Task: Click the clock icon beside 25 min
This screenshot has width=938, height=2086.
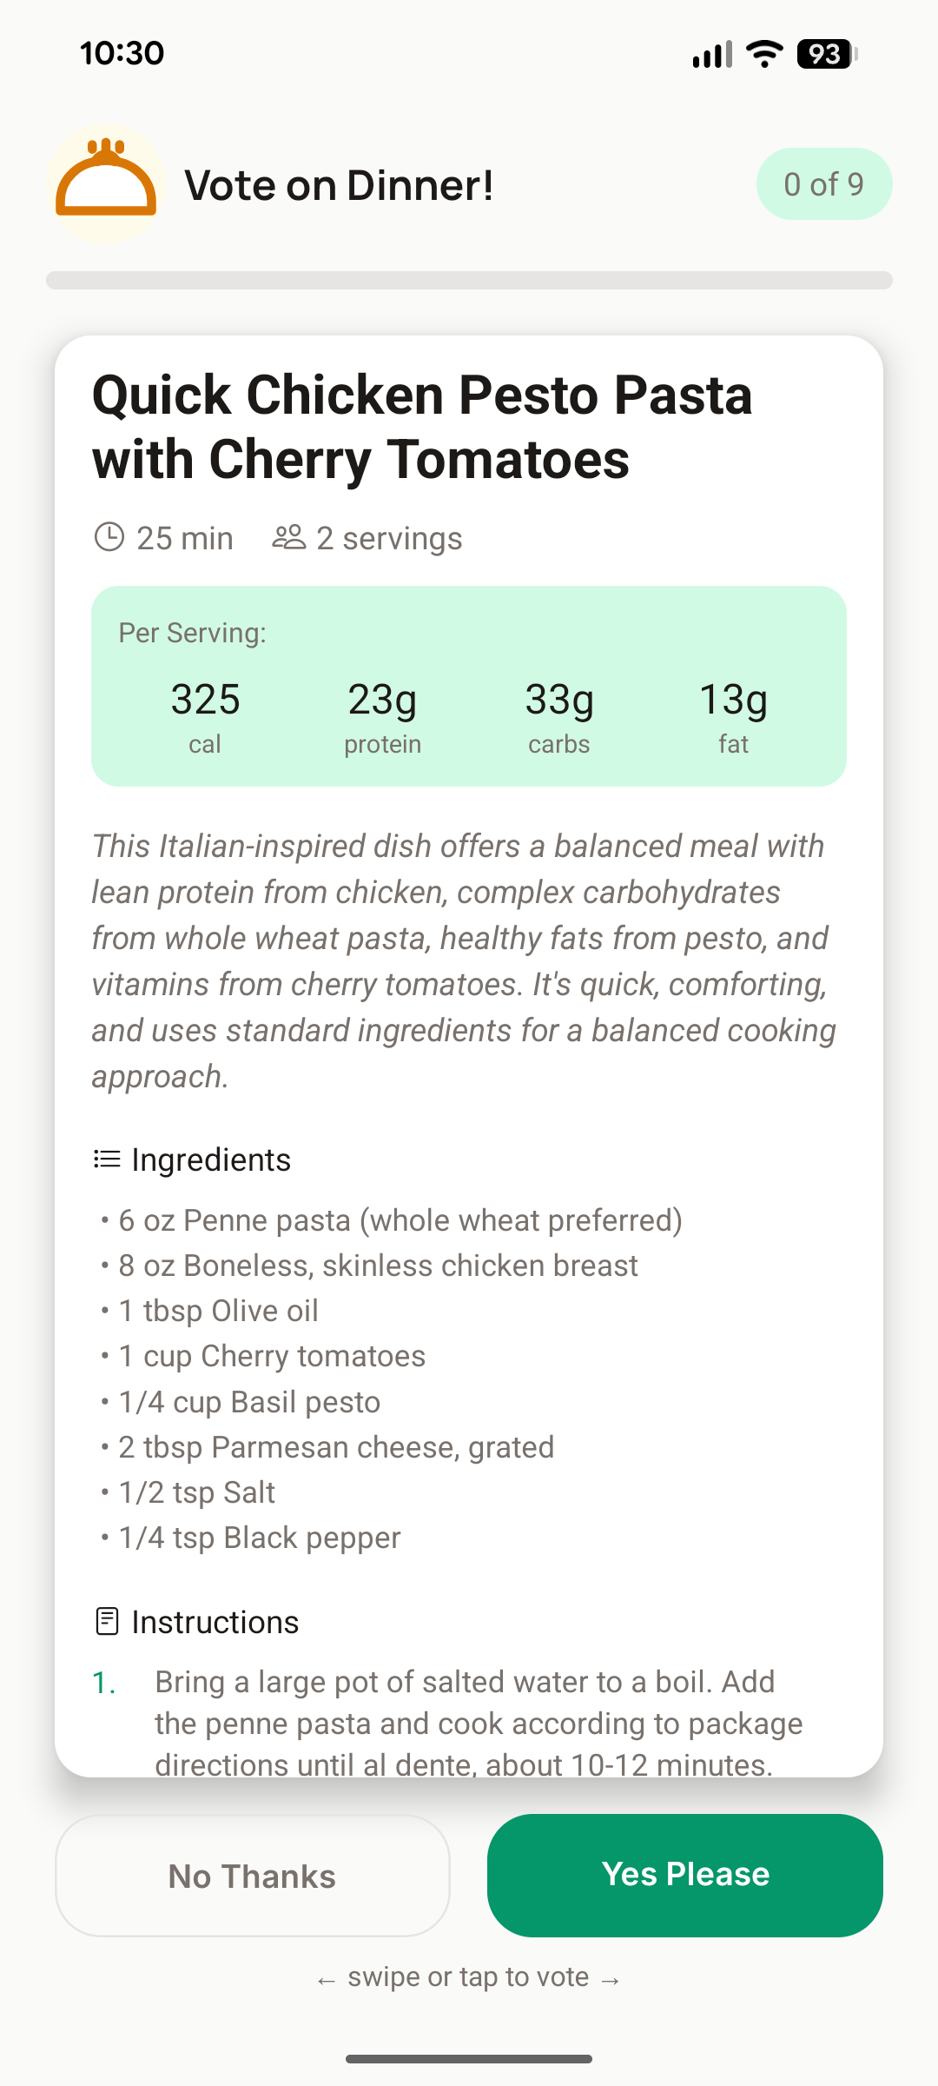Action: click(109, 537)
